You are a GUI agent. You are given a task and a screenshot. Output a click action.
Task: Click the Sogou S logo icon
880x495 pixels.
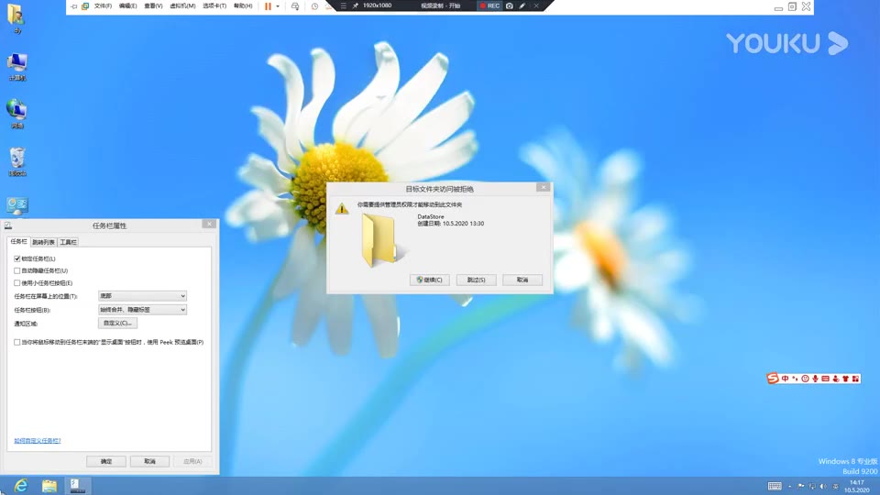tap(773, 379)
